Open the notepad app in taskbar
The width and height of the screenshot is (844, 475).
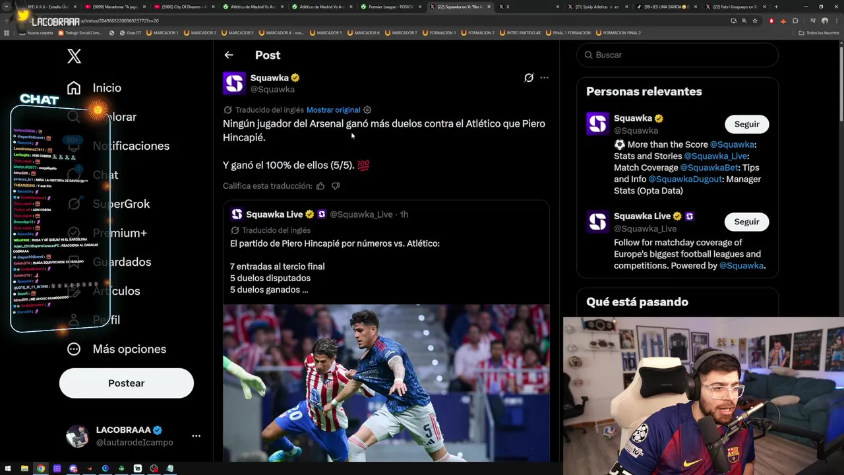170,468
